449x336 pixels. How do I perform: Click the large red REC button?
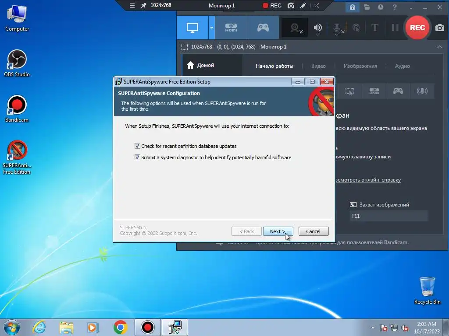click(x=417, y=28)
